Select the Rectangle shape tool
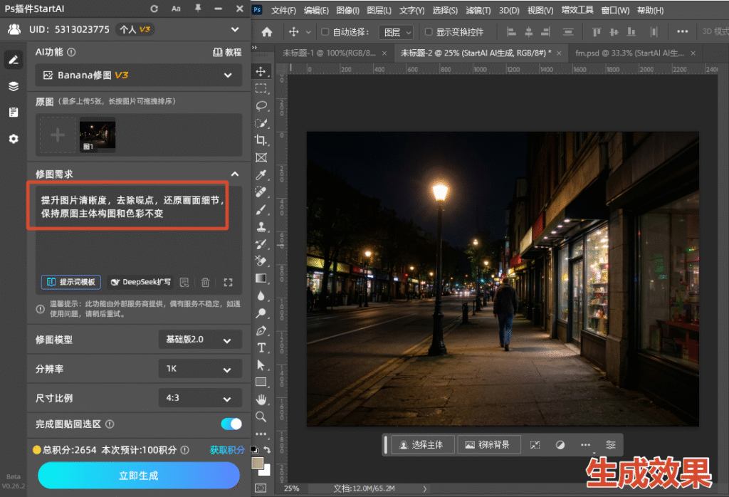 (261, 382)
